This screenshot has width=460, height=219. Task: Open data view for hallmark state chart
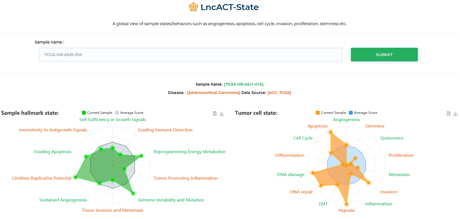coord(215,114)
